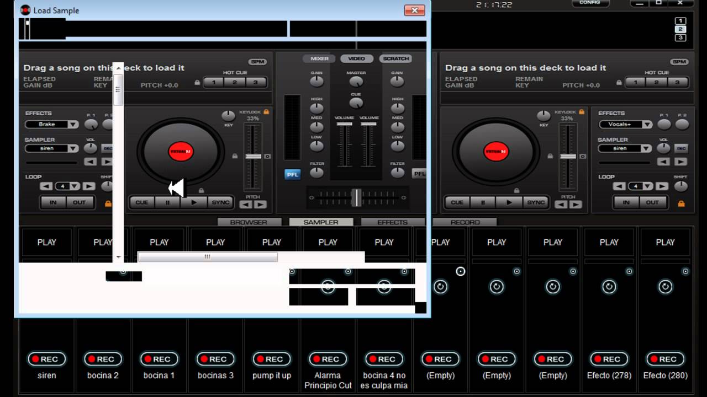Click the right deck jog wheel
Screen dimensions: 707x397
496,151
